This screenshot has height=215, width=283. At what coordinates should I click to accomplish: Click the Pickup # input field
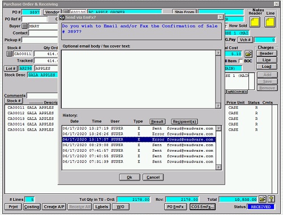[40, 40]
